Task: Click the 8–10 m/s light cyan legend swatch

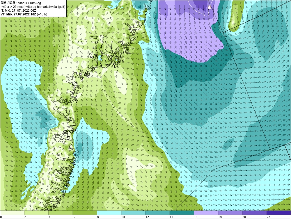Action: click(109, 213)
